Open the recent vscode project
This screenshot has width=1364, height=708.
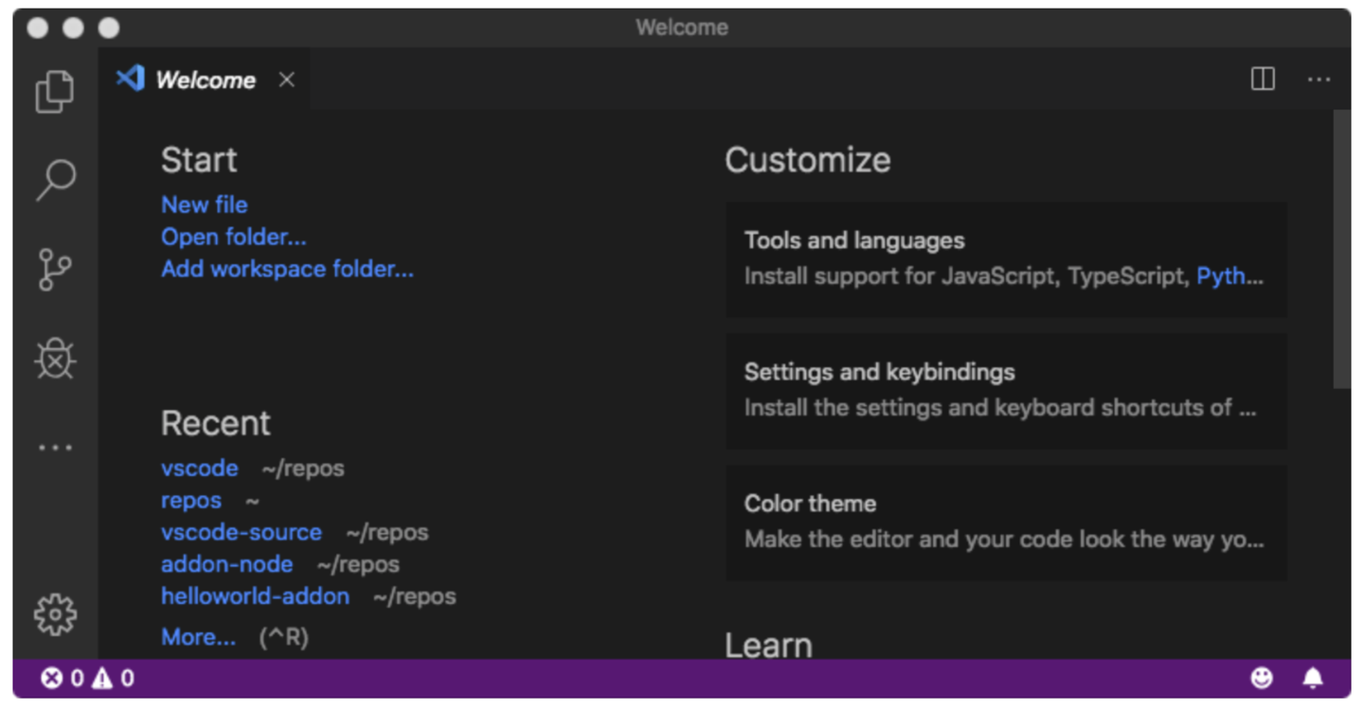coord(200,468)
